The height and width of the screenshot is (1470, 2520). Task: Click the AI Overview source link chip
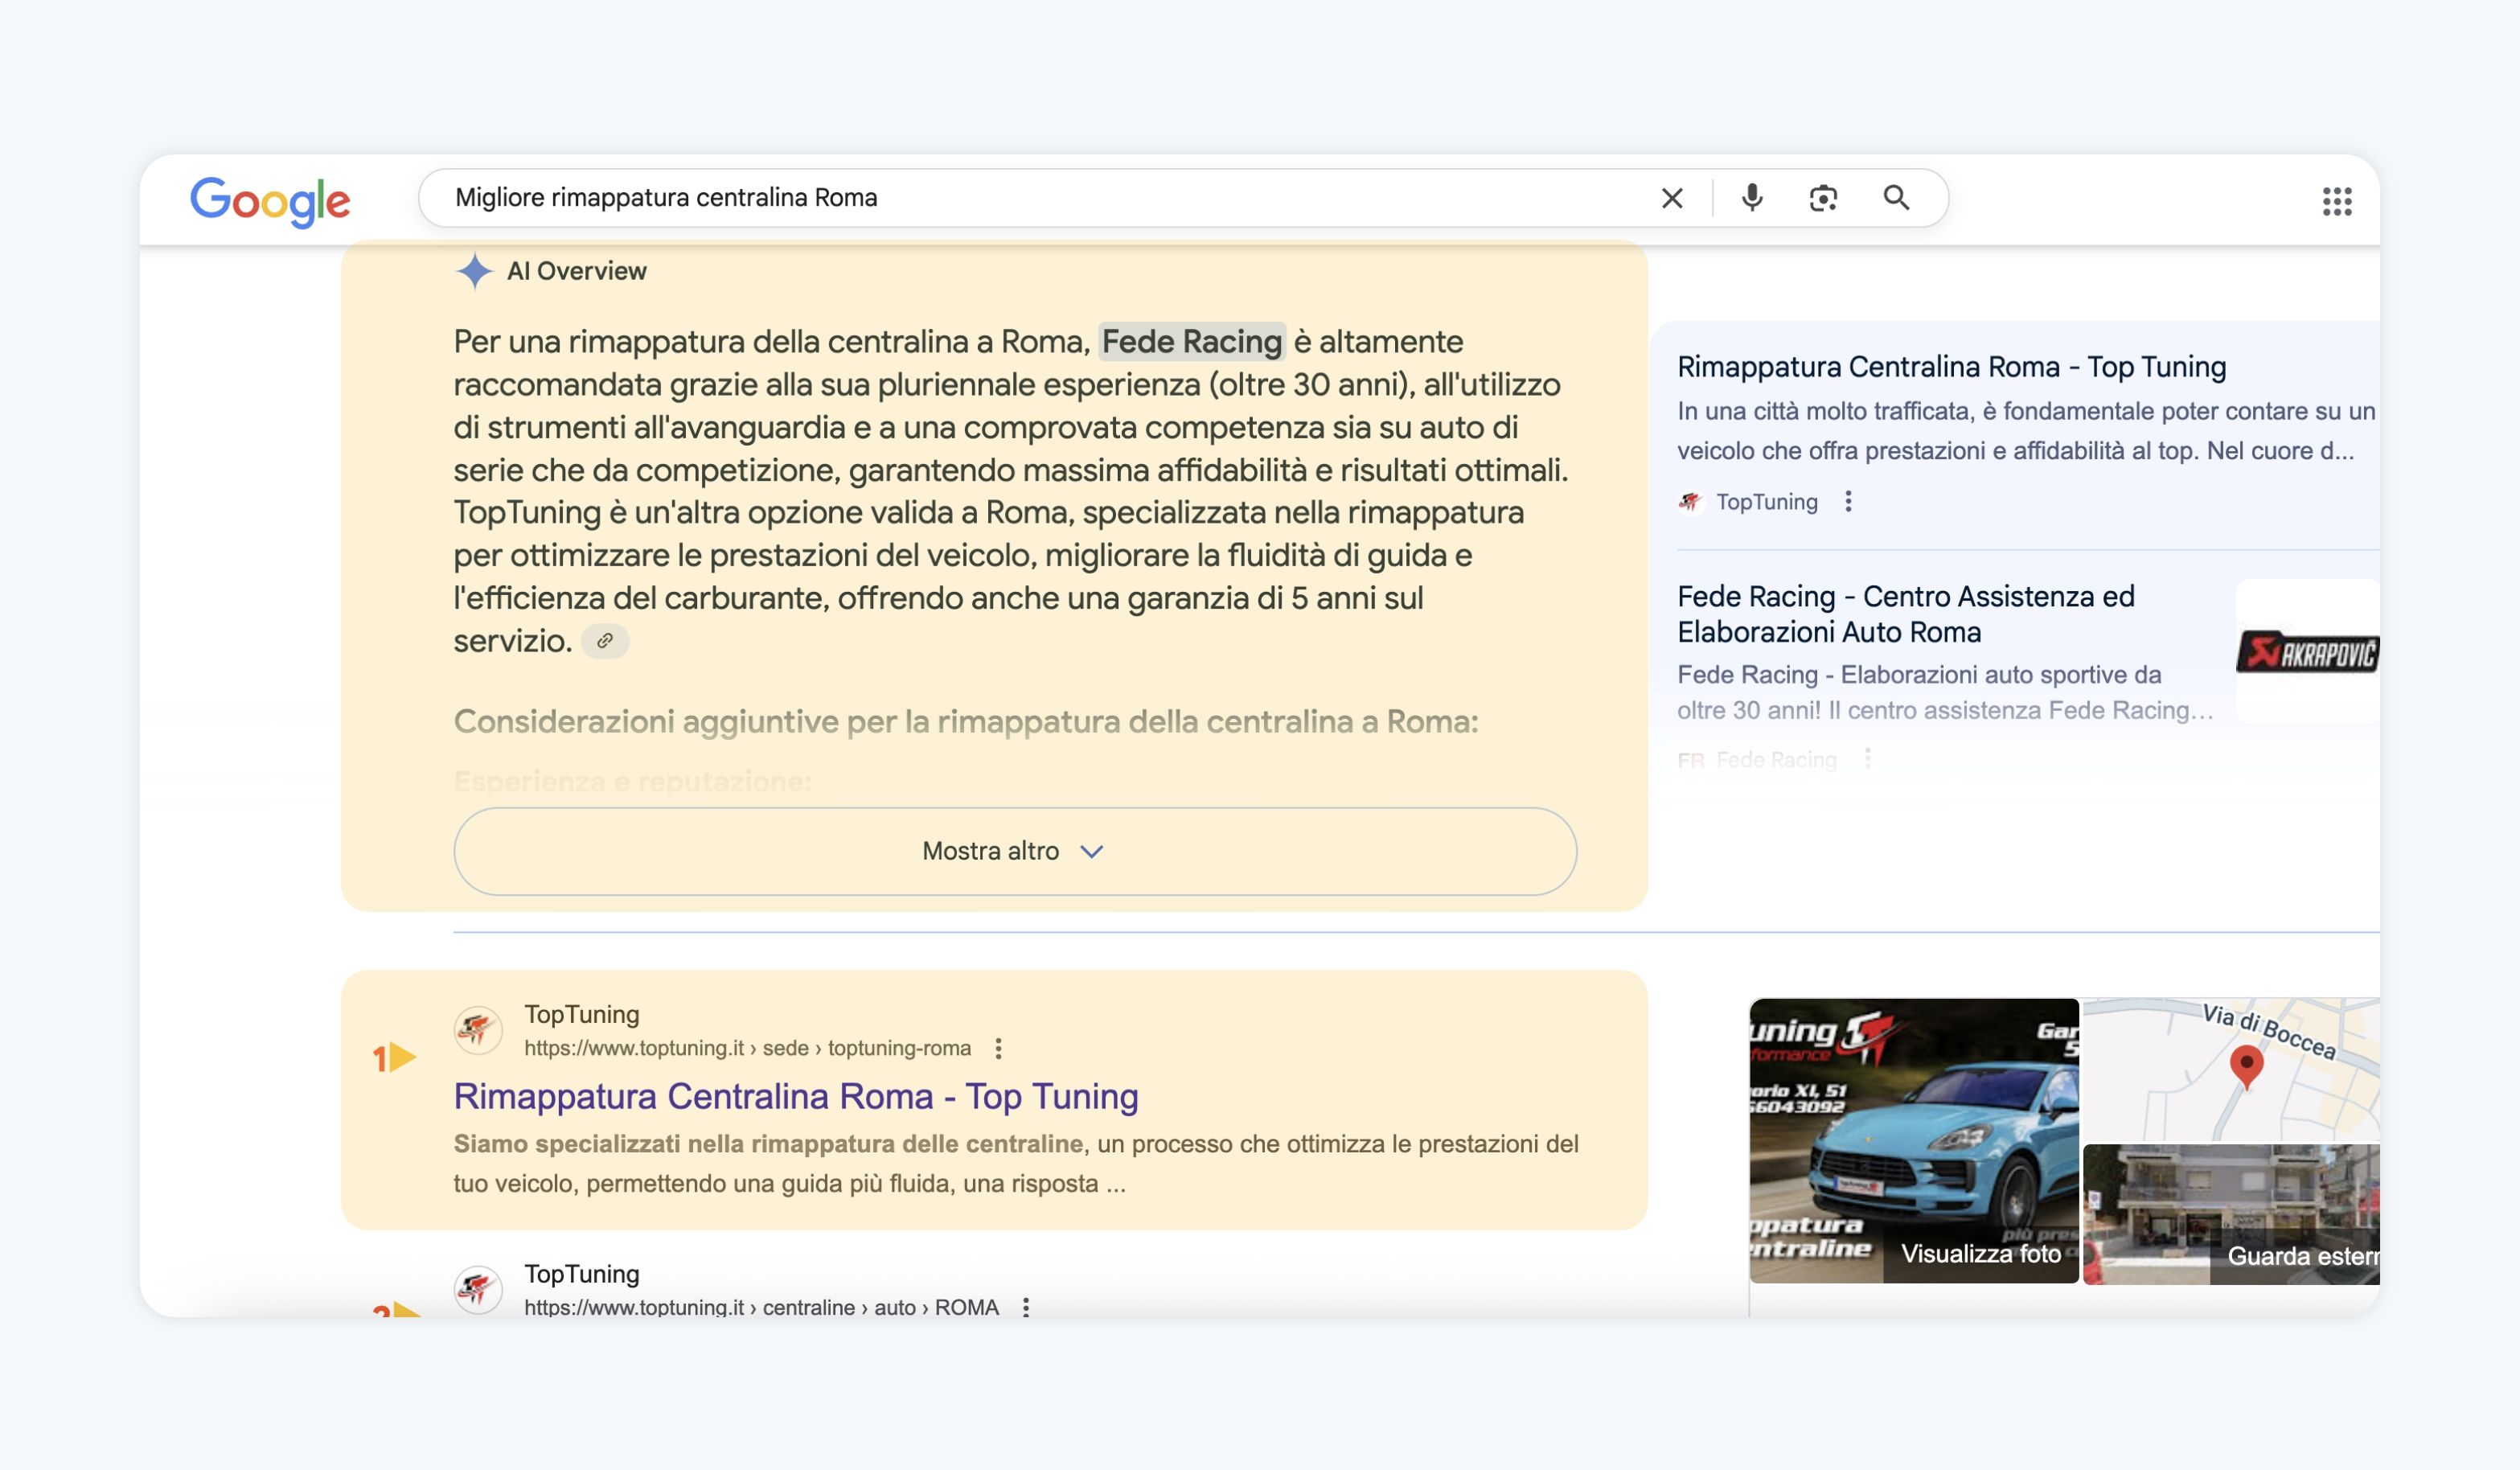click(x=604, y=641)
